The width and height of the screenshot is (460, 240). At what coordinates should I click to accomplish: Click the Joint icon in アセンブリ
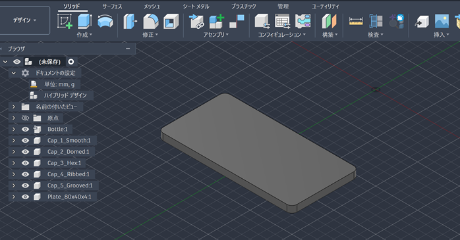[237, 21]
